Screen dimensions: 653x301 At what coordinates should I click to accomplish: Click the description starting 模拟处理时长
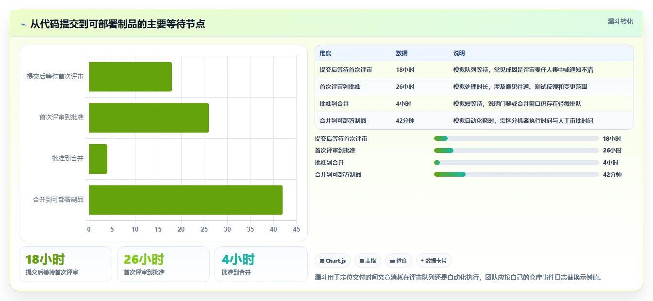(x=520, y=87)
